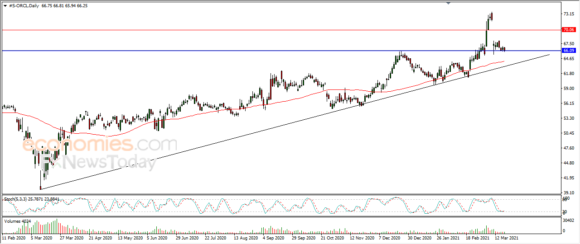The image size is (580, 244).
Task: Click the chart shift triangle marker at top
Action: click(449, 3)
